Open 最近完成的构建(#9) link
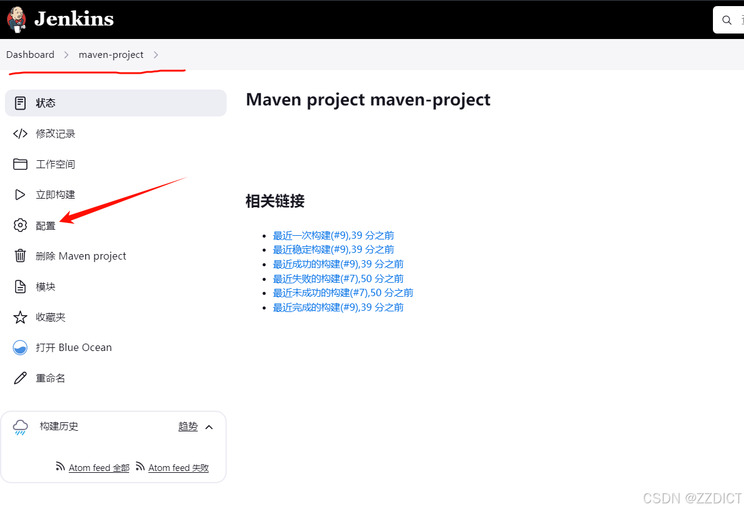Viewport: 744px width, 510px height. point(338,307)
